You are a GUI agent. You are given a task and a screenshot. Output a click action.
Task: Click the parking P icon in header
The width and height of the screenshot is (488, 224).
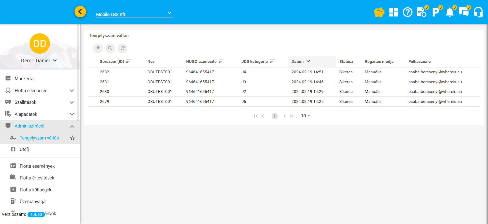click(436, 12)
